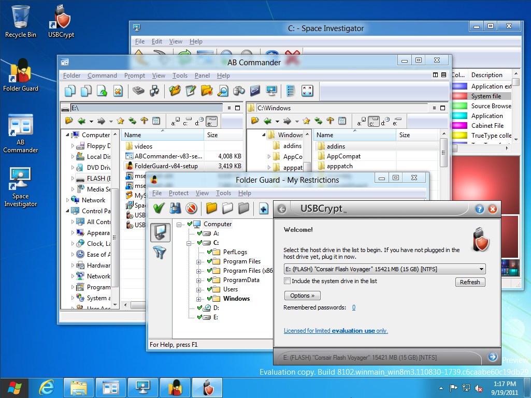Viewport: 531px width, 398px height.
Task: Open the Folder Guard taskbar icon
Action: pyautogui.click(x=175, y=387)
